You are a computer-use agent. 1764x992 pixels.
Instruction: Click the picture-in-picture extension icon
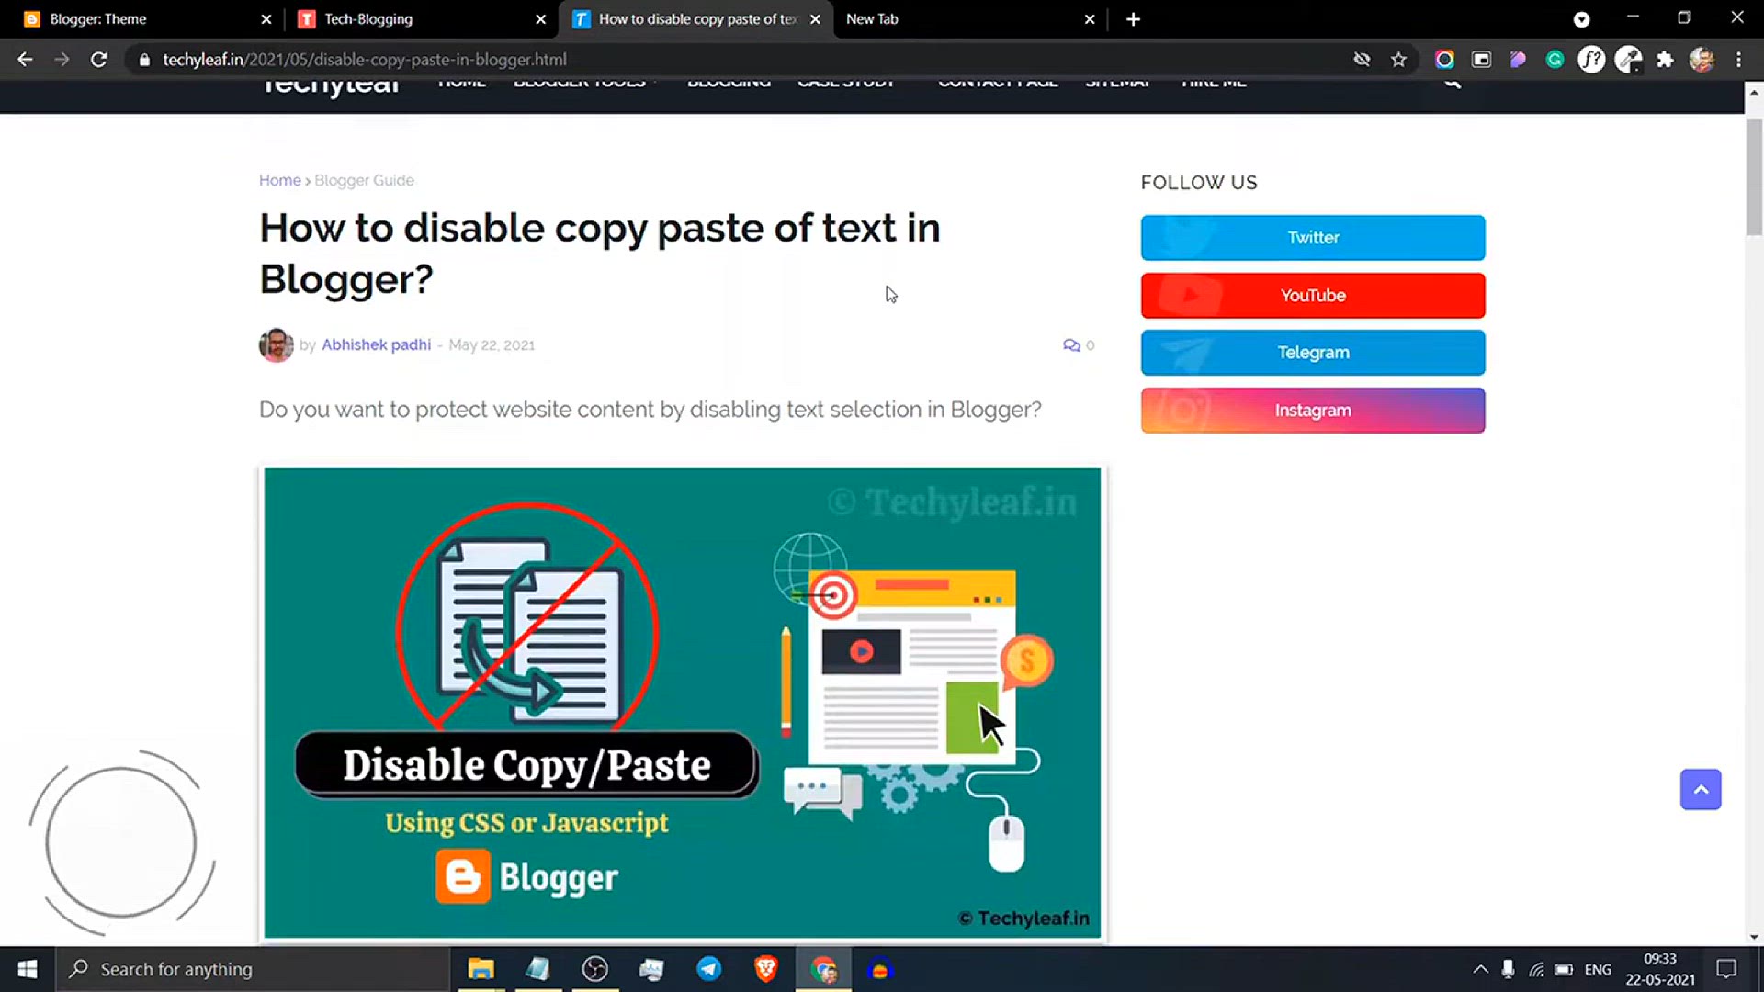pyautogui.click(x=1481, y=60)
